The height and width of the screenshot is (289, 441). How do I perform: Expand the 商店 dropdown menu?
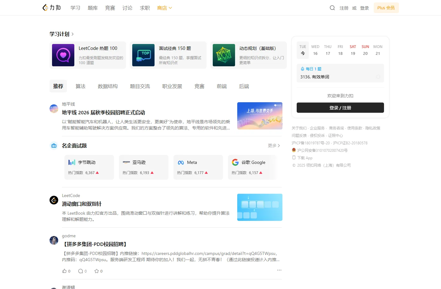pyautogui.click(x=164, y=8)
